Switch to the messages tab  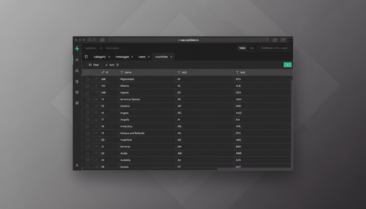tap(122, 56)
